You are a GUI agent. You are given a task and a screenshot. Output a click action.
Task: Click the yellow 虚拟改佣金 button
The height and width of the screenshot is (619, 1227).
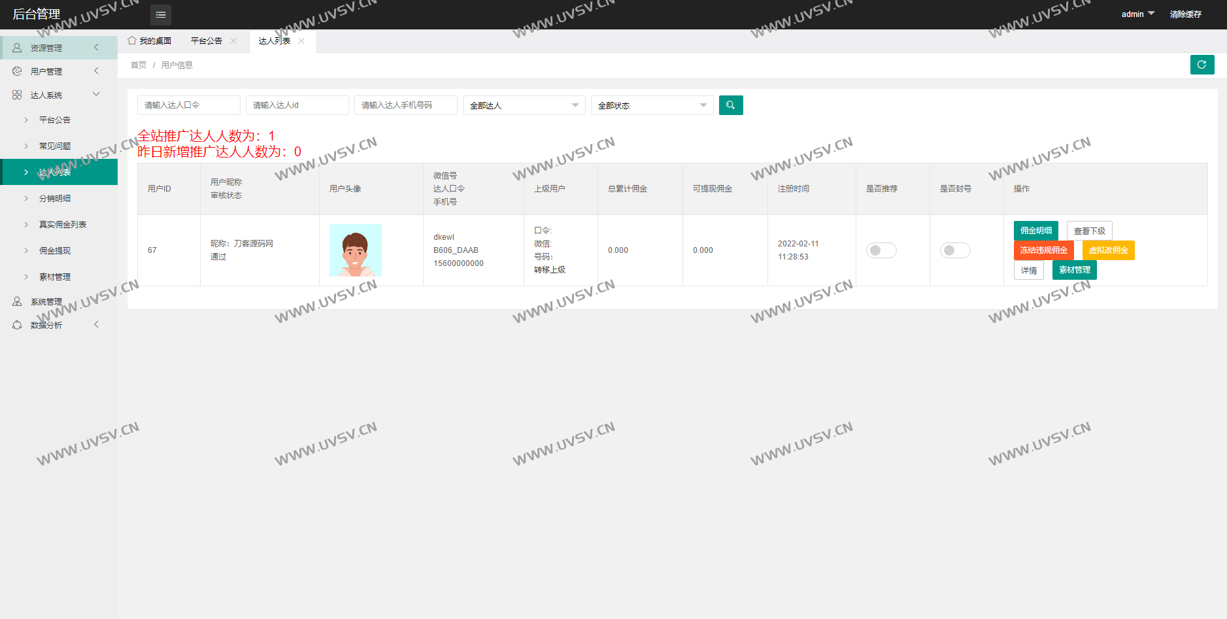point(1109,250)
